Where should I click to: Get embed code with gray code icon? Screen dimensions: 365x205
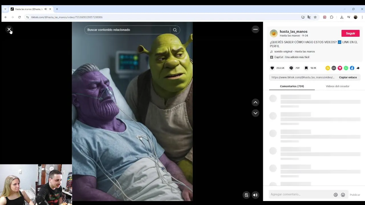tap(334, 68)
